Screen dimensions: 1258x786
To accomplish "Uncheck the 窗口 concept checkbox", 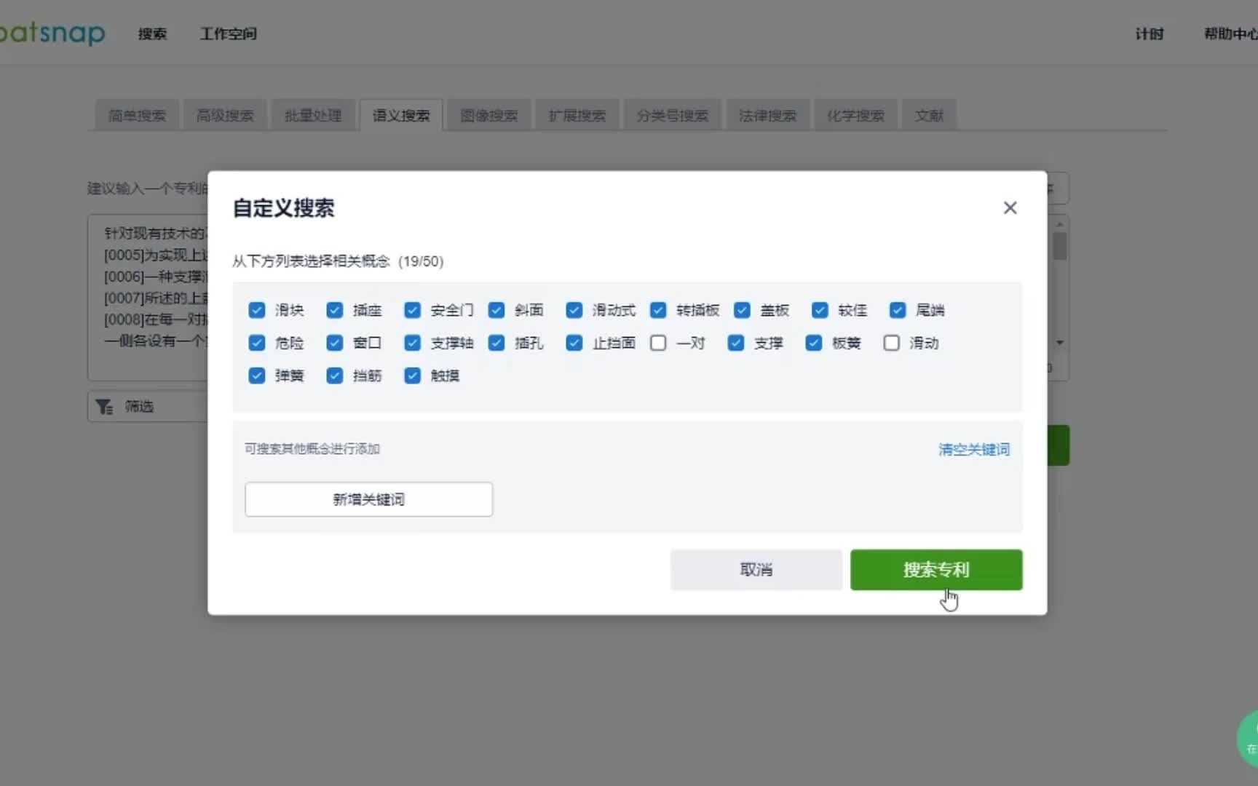I will pos(335,343).
